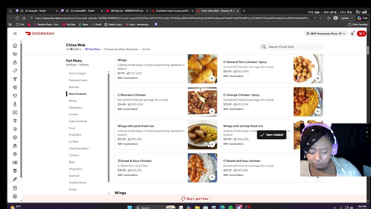Open a new browser tab

244,11
